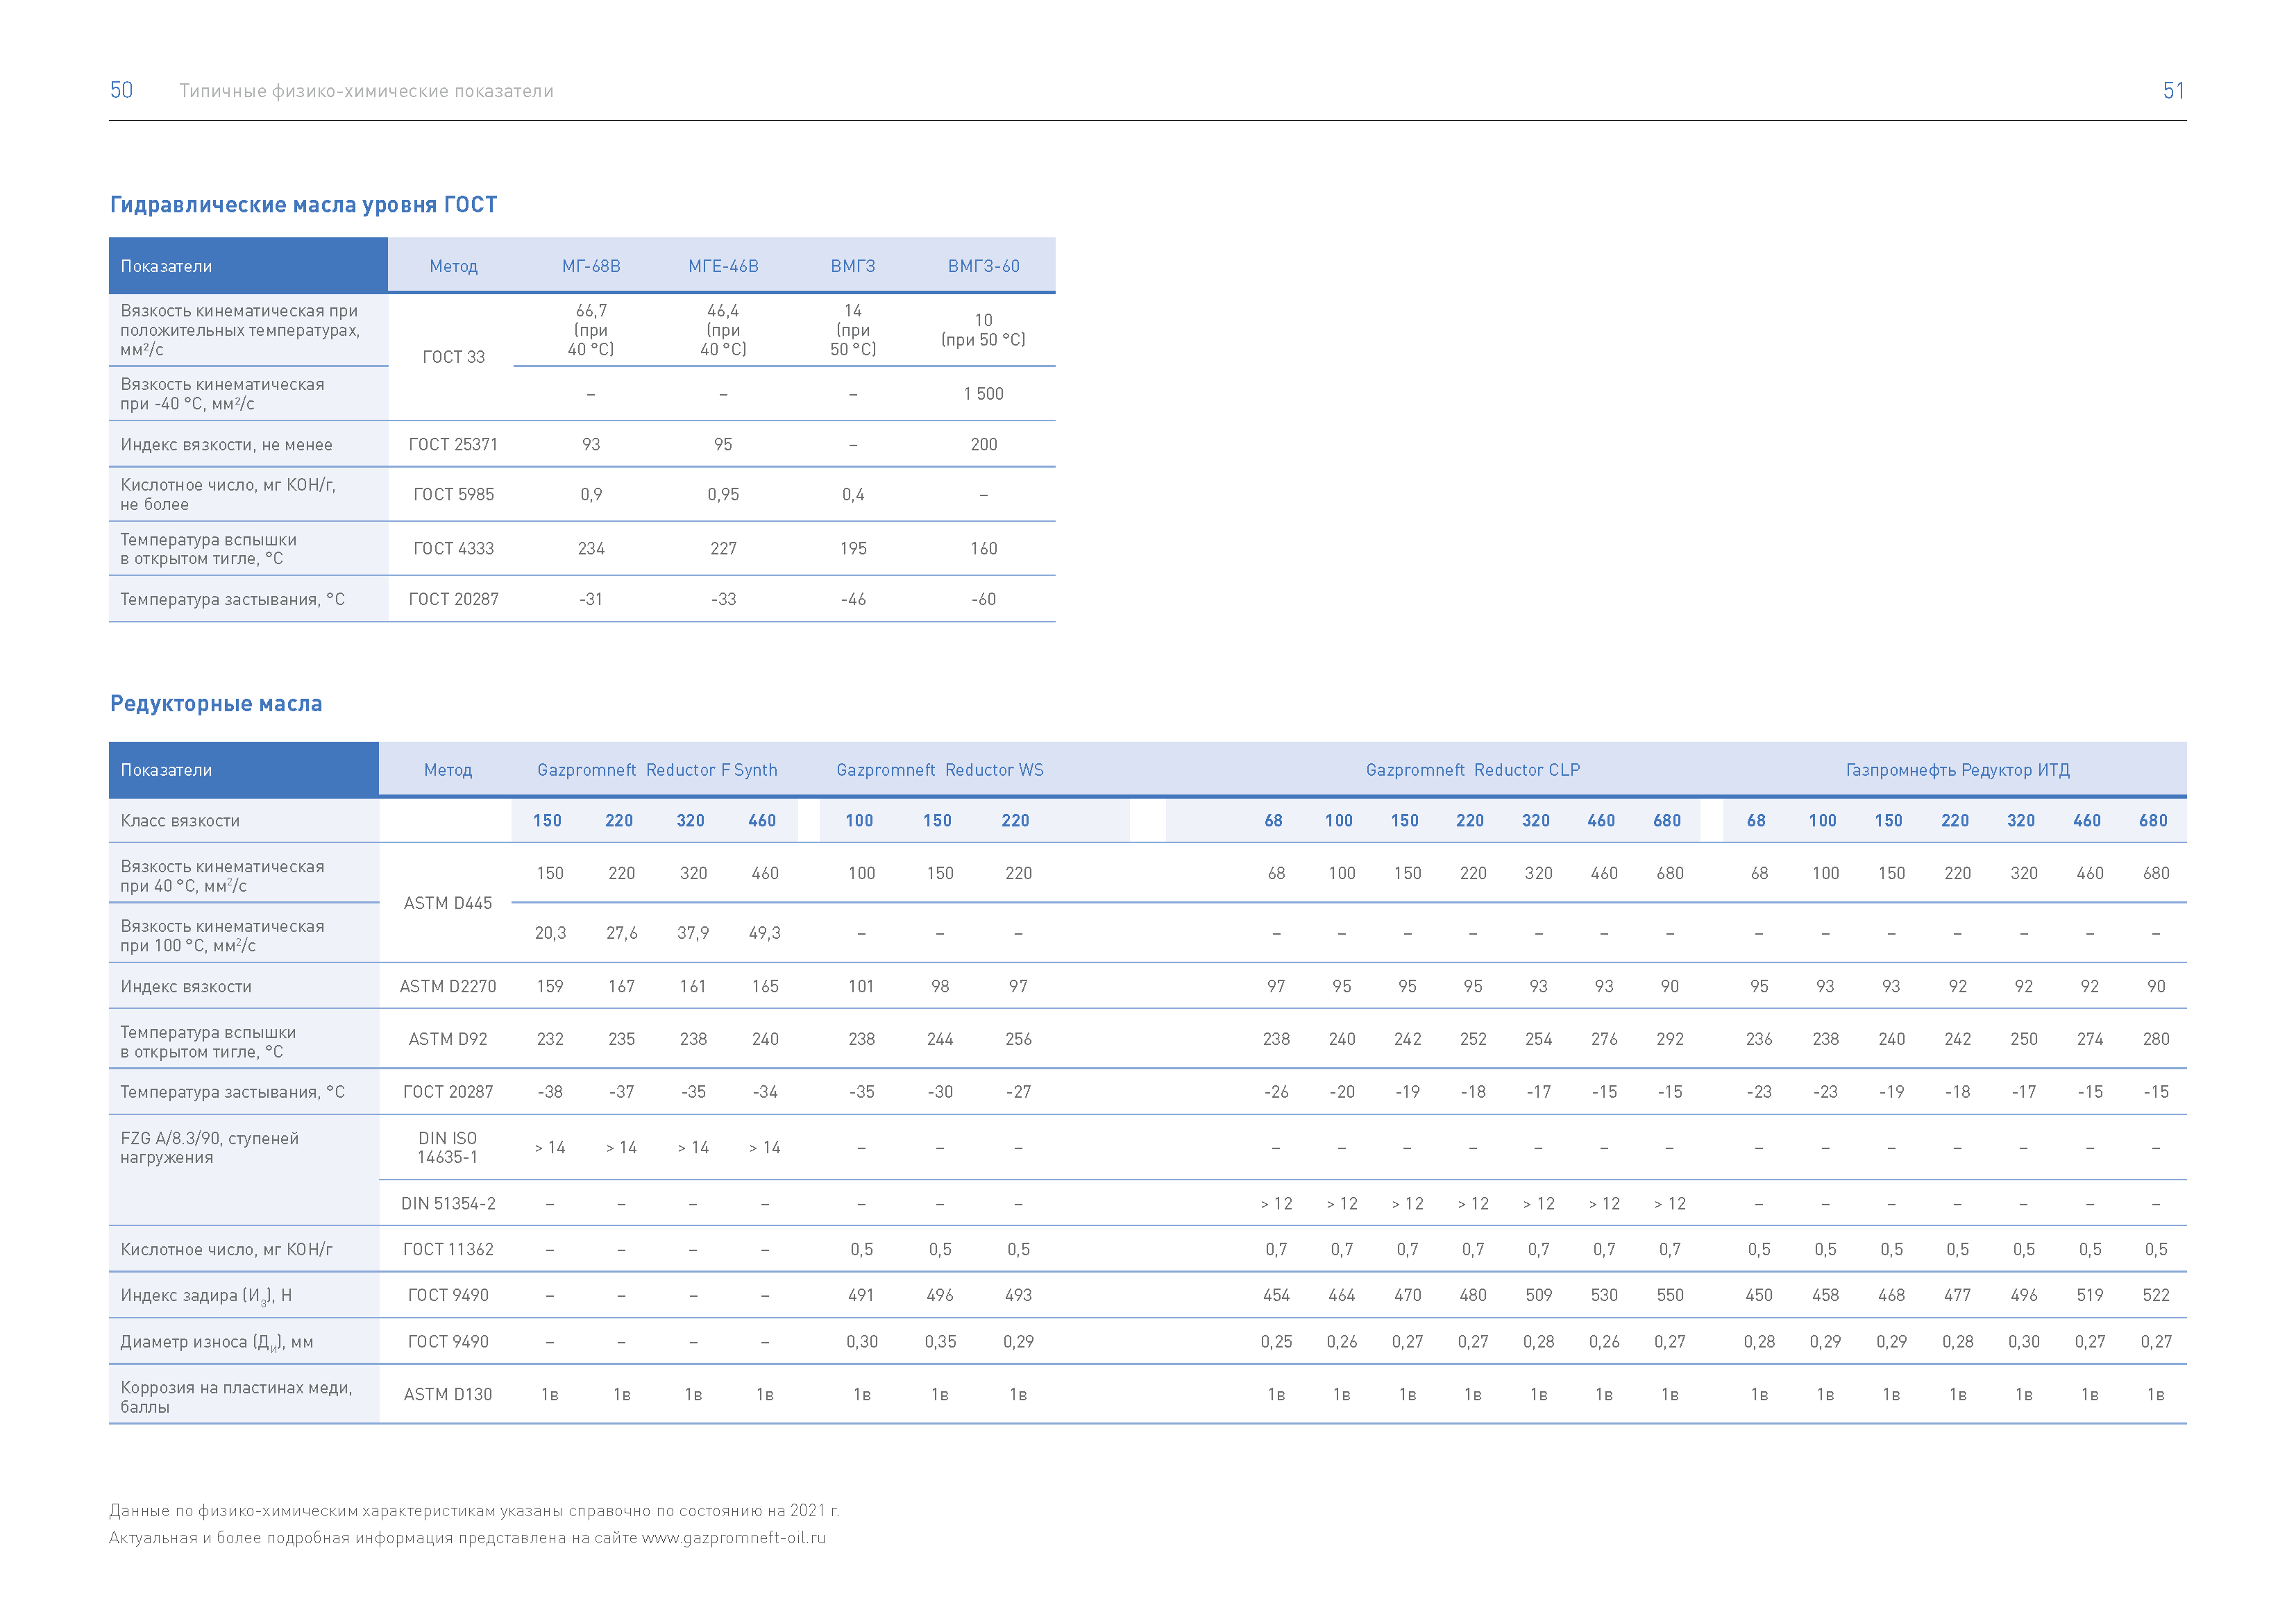Click the viscosity value 20,3

[x=550, y=934]
